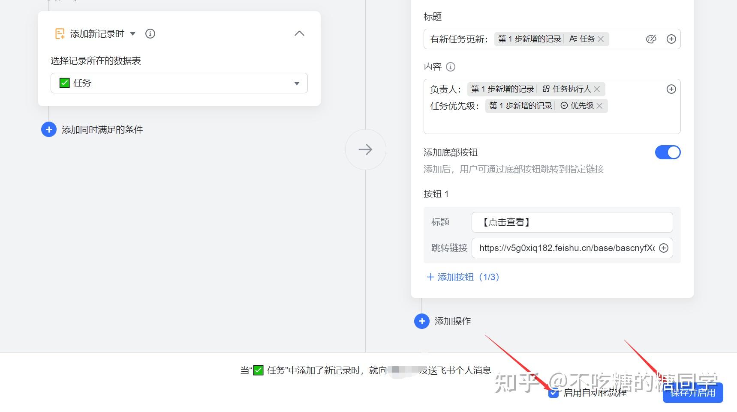Collapse the trigger card with the chevron
The height and width of the screenshot is (412, 737).
click(299, 33)
